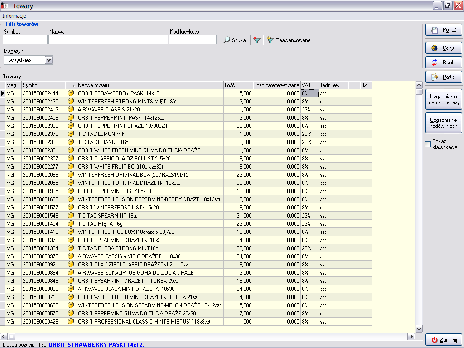Click the 8% VAT cell in first row
This screenshot has width=464, height=348.
tap(310, 93)
